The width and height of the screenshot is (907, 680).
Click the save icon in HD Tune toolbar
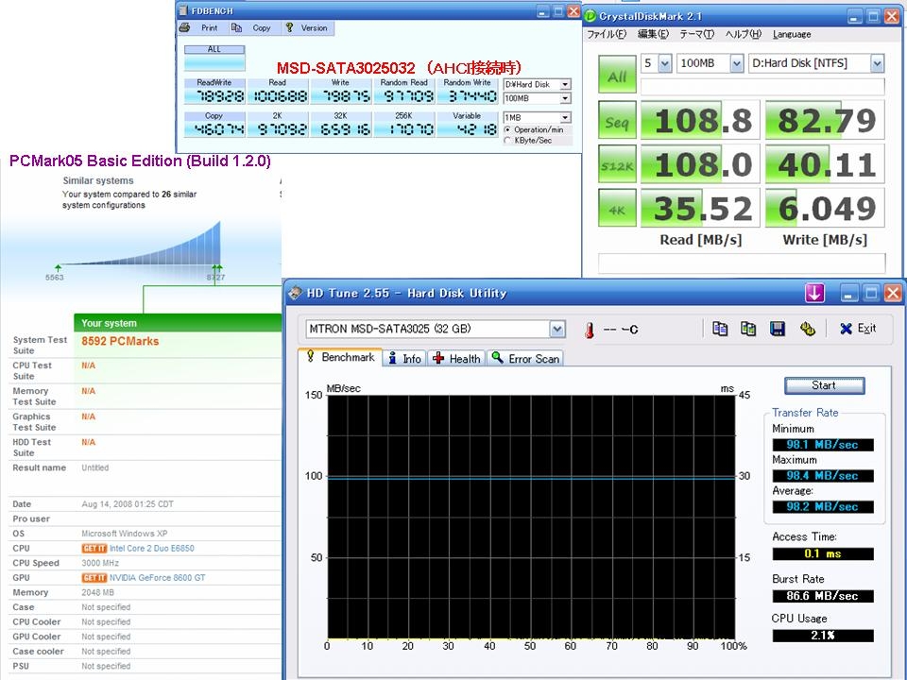[778, 329]
